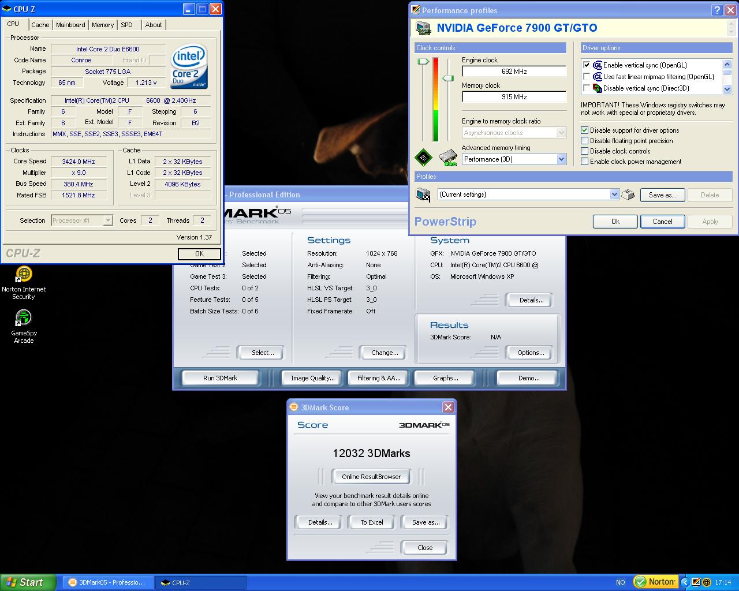Click the Memory clock slider handle
Image resolution: width=739 pixels, height=591 pixels.
click(448, 78)
